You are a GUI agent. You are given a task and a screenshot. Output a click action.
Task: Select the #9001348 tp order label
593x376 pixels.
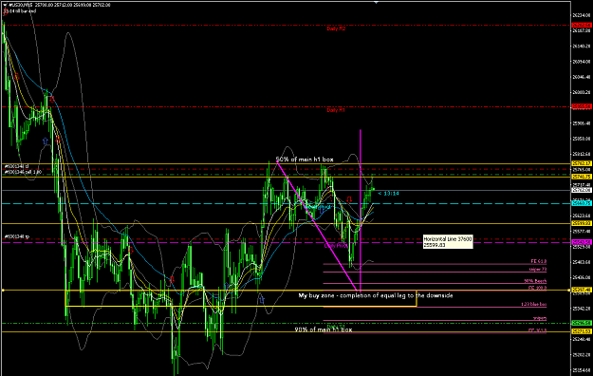click(x=17, y=236)
